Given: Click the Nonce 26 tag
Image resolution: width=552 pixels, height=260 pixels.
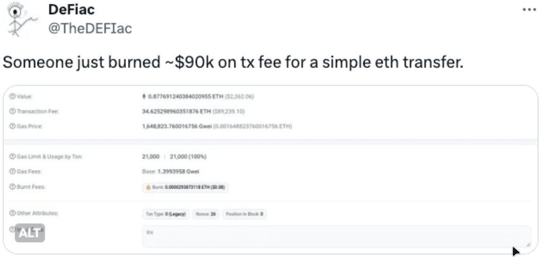Looking at the screenshot, I should coord(205,214).
